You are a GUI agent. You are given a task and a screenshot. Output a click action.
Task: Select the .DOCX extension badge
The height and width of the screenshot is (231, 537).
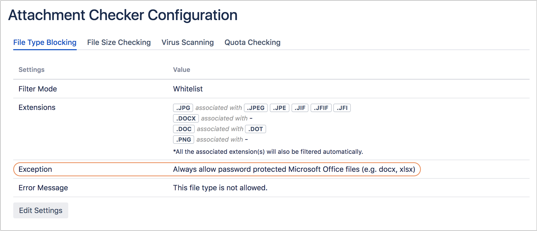[x=186, y=118]
